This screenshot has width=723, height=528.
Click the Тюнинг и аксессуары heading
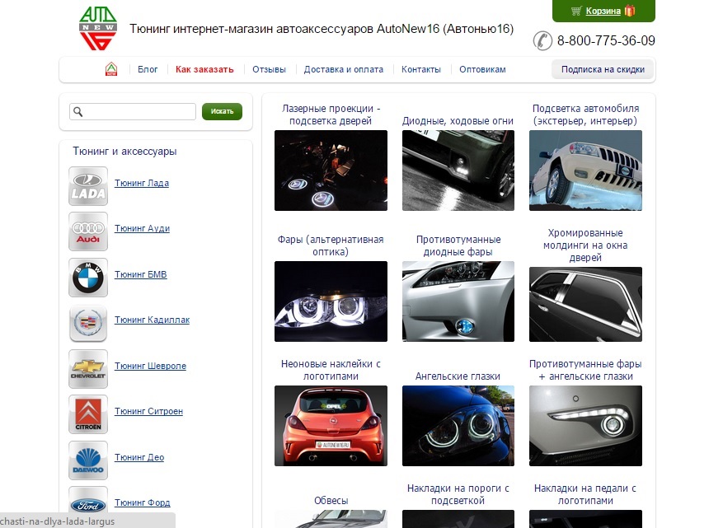124,152
